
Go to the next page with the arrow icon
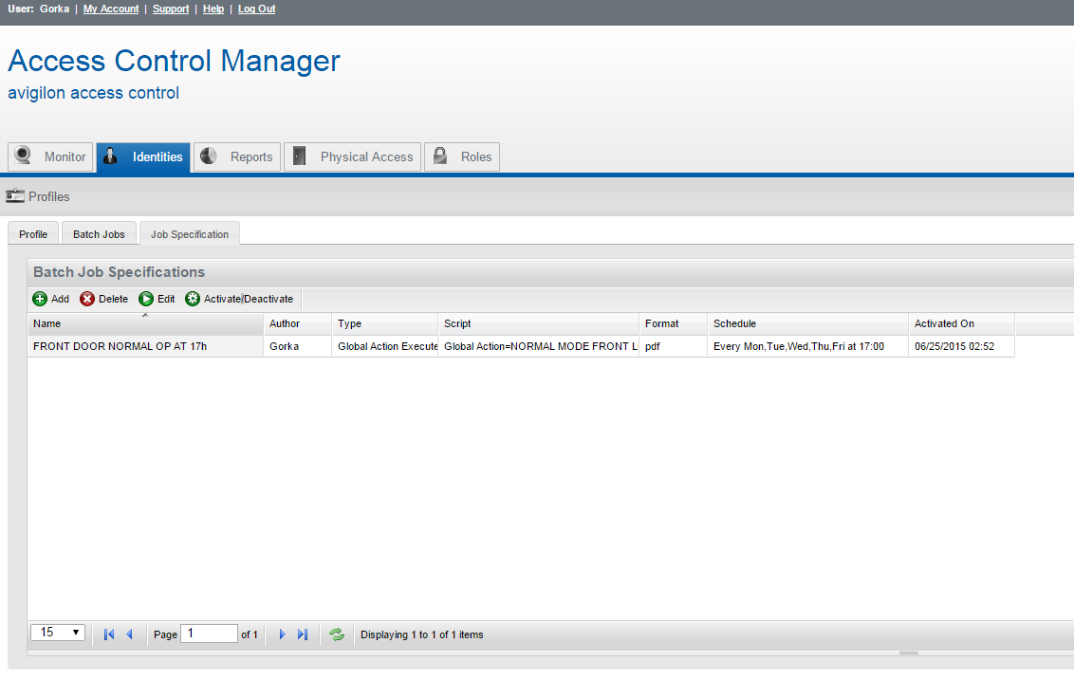282,634
